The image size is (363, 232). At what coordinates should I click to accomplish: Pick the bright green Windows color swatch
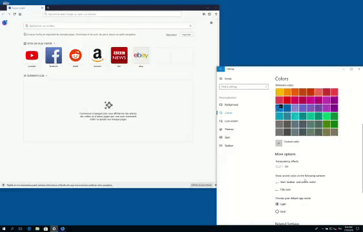tap(326, 116)
